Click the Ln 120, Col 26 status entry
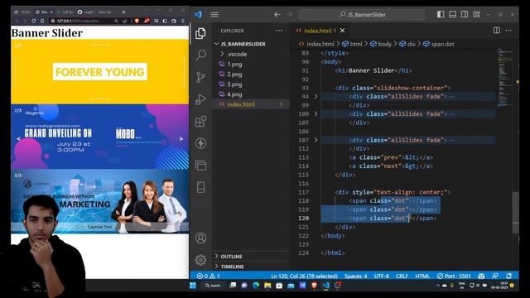Screen dimensions: 530x298 [304, 276]
